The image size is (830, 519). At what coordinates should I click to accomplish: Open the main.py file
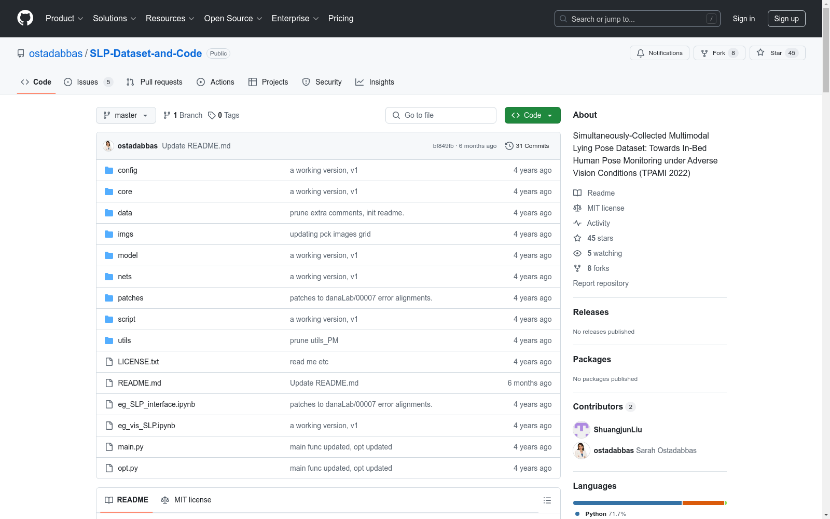click(131, 447)
